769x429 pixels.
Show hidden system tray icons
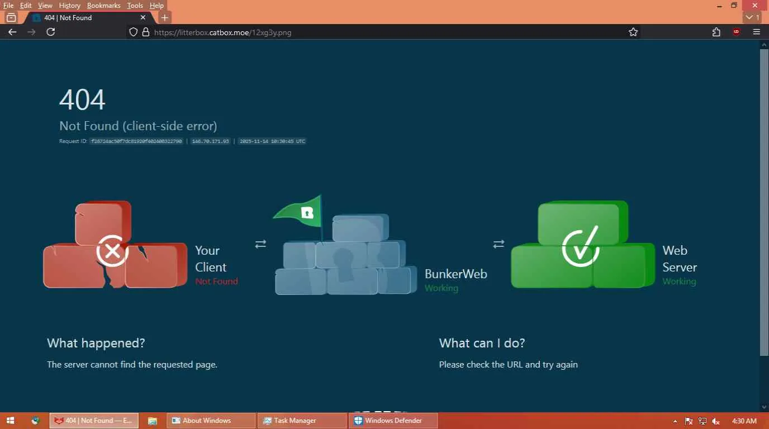pyautogui.click(x=675, y=421)
